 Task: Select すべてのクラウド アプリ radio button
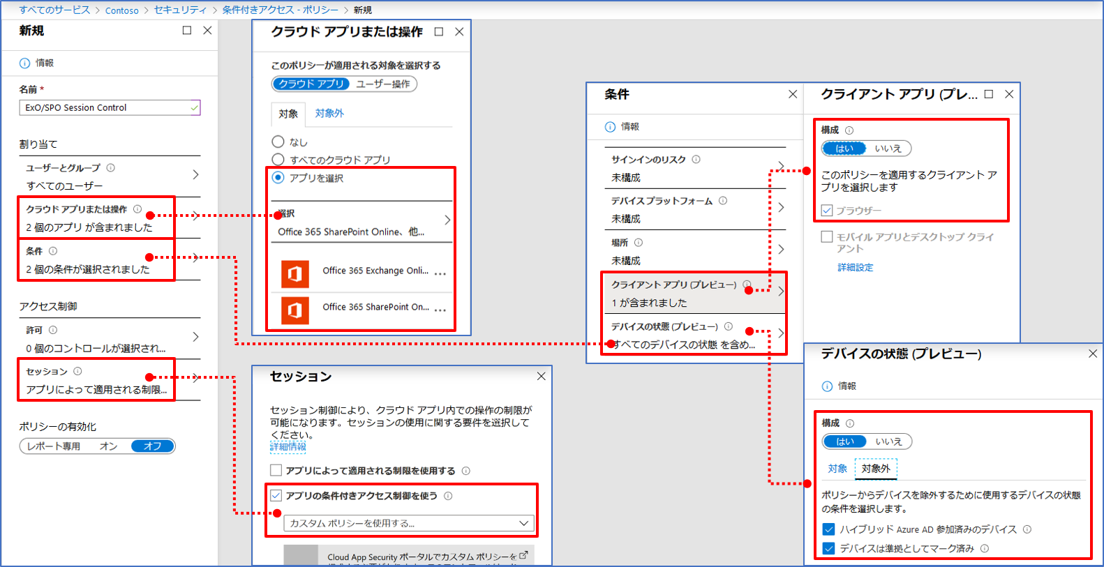pyautogui.click(x=278, y=159)
